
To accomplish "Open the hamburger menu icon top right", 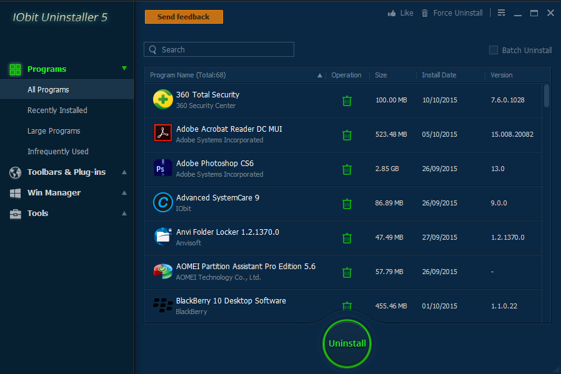I will [501, 12].
